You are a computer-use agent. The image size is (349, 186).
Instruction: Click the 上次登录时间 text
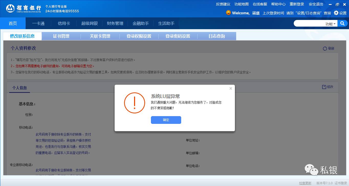pyautogui.click(x=273, y=13)
